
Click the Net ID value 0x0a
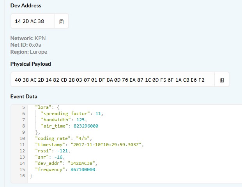point(35,45)
